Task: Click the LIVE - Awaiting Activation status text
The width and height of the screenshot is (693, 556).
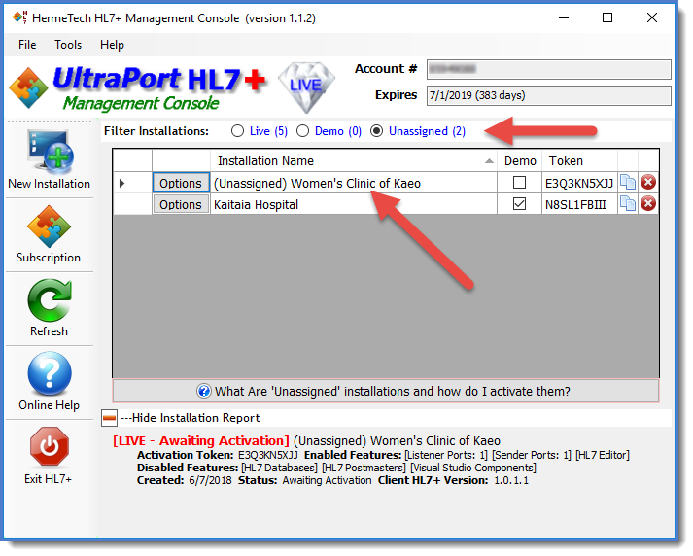Action: click(x=201, y=441)
